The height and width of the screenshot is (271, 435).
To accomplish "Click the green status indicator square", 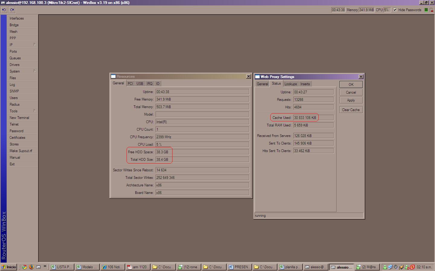I will [x=426, y=10].
